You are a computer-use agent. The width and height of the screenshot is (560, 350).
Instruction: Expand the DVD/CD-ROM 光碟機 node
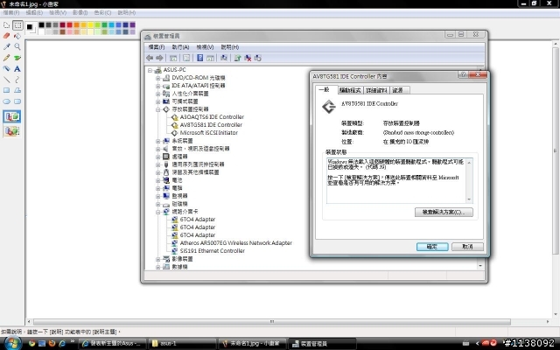click(157, 78)
